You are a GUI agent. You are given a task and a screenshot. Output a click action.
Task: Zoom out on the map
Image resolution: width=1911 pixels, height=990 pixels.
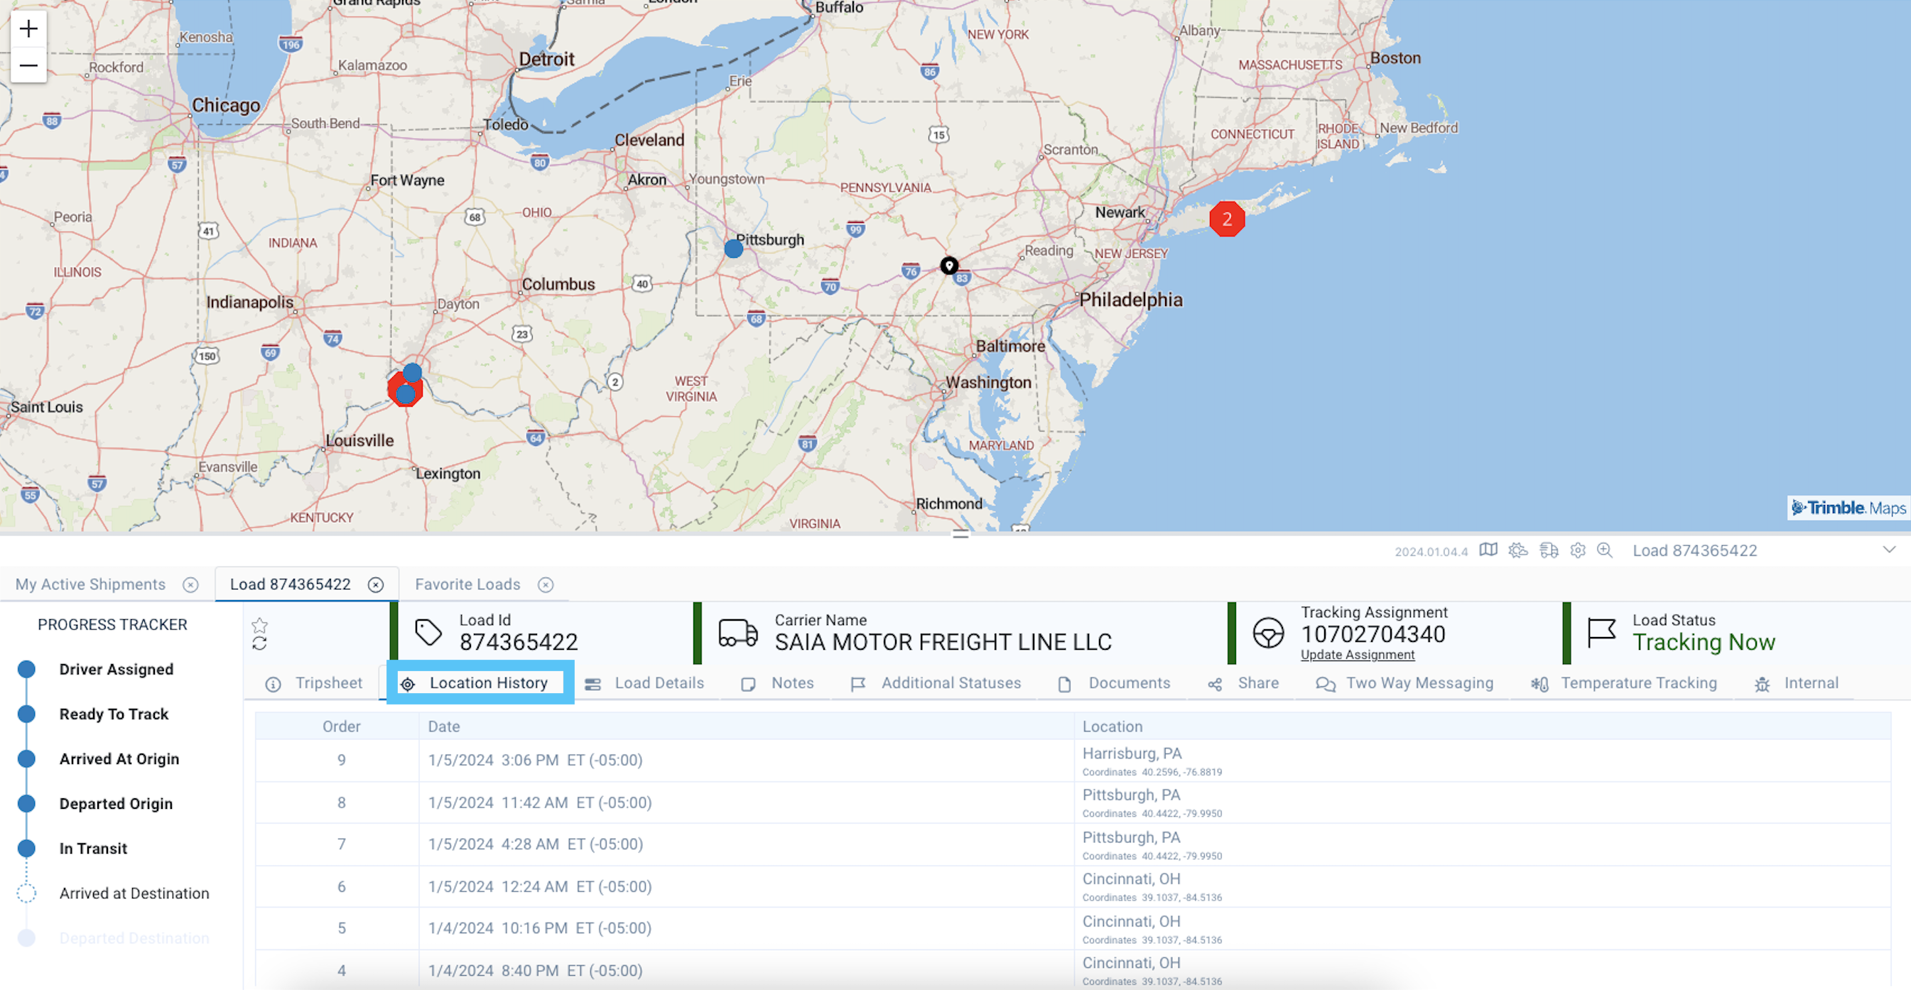(x=28, y=65)
